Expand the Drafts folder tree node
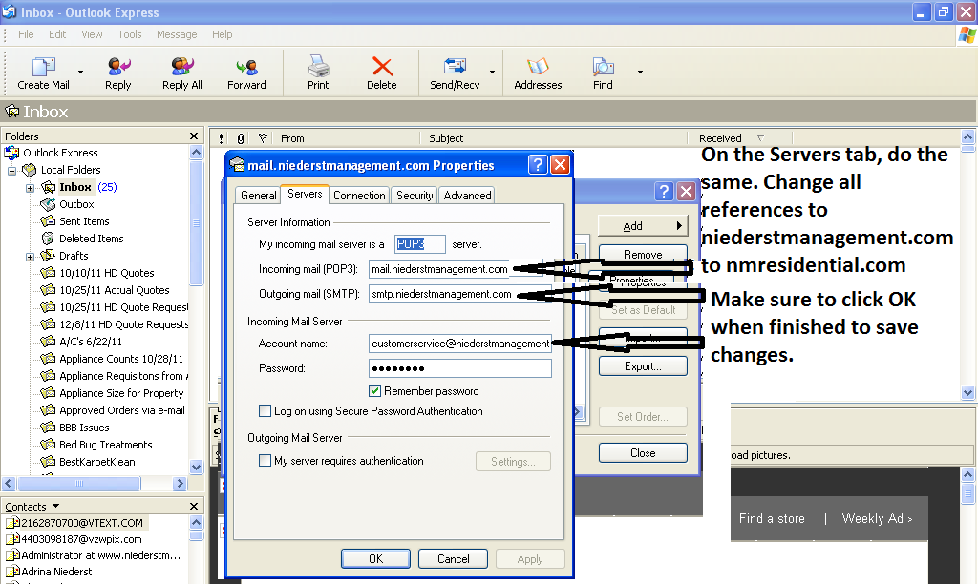This screenshot has width=978, height=584. point(31,256)
